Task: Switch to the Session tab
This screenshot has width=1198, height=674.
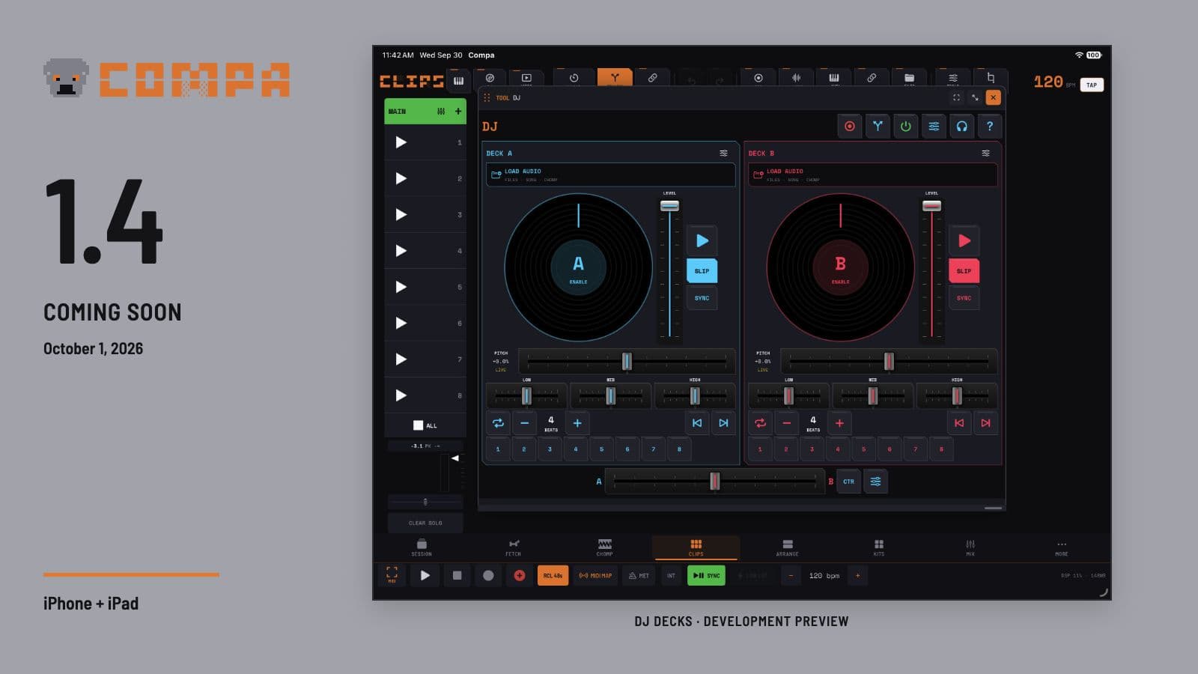Action: click(422, 547)
